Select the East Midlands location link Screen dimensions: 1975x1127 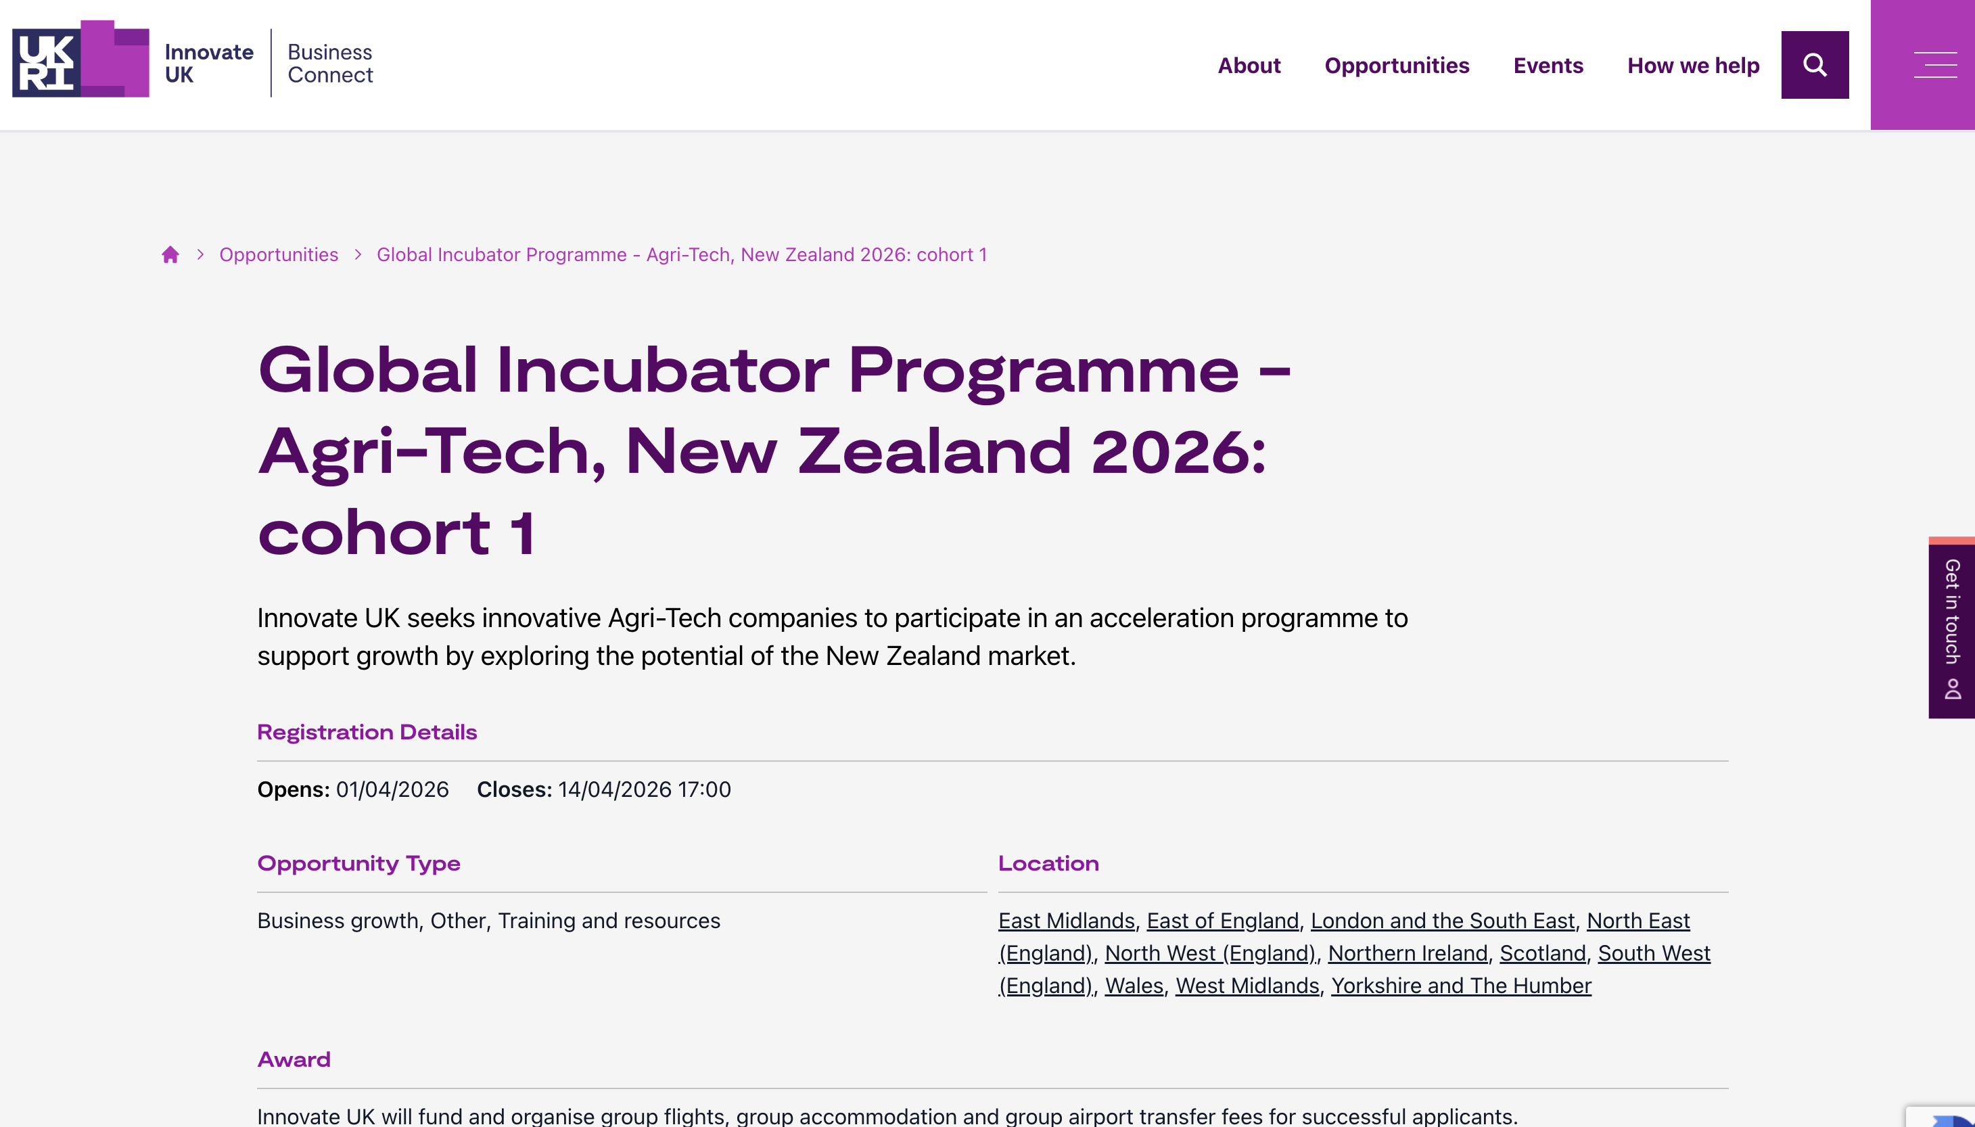1066,920
